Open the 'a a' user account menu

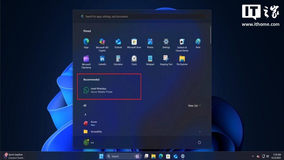tap(89, 142)
